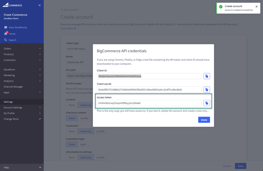
Task: Click the View Storefronts store icon
Action: coord(6,27)
